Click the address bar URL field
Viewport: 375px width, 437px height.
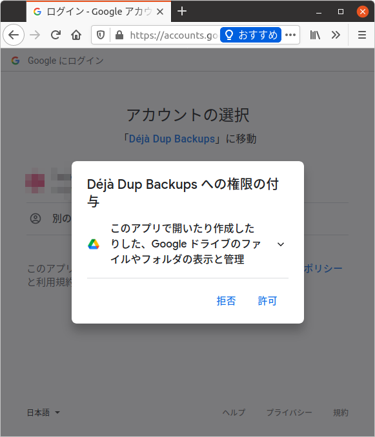(x=173, y=35)
